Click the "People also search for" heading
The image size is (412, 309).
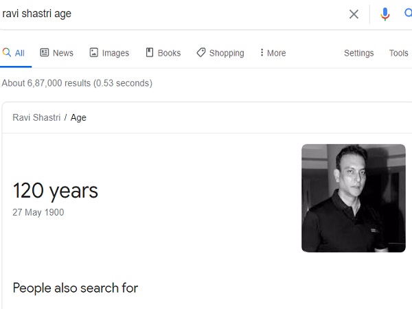[x=76, y=288]
